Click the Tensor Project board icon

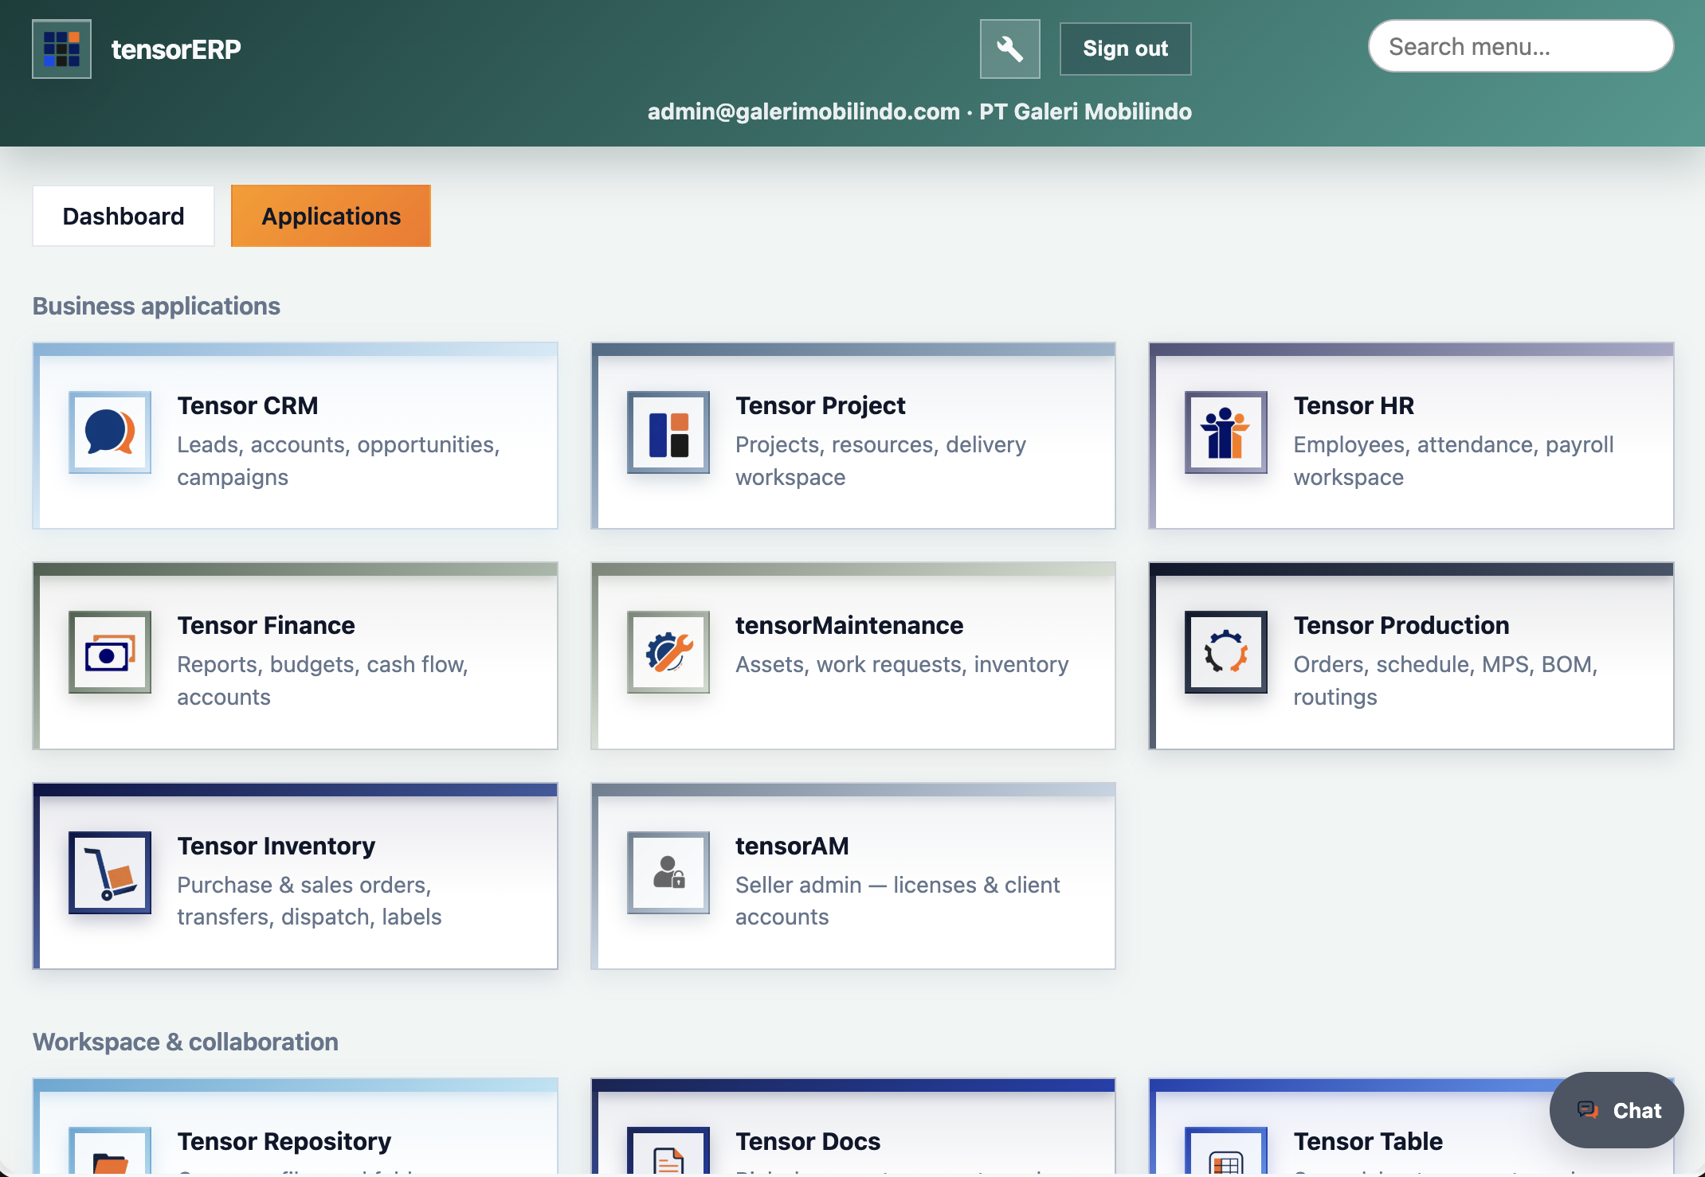coord(668,432)
